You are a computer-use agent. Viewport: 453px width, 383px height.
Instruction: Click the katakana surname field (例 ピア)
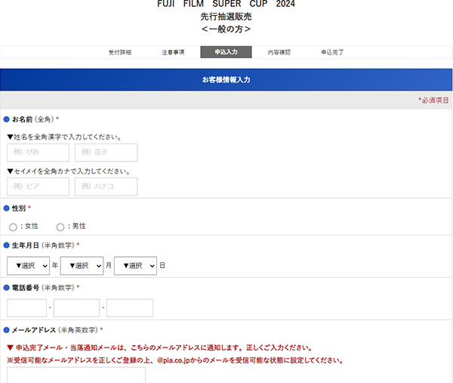pos(38,187)
